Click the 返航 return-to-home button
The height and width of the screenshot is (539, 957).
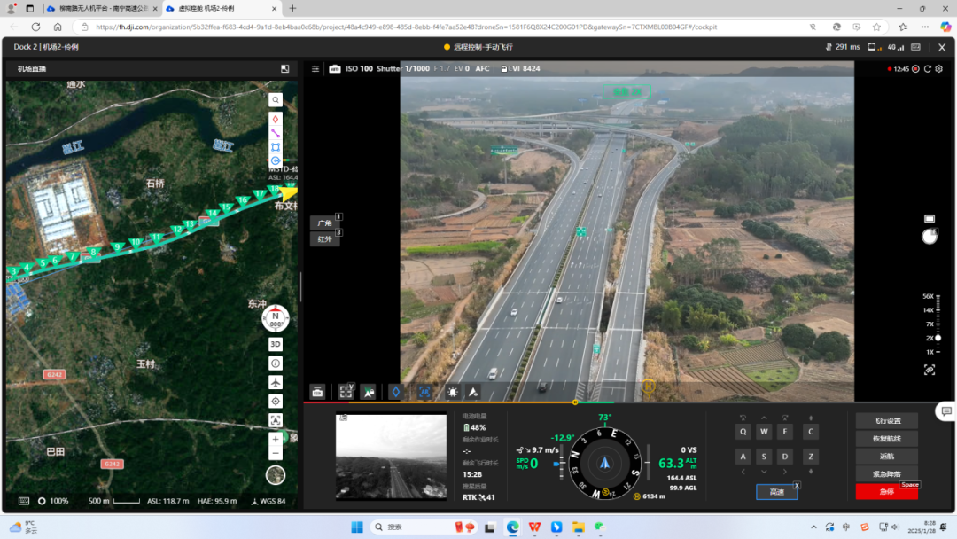(x=886, y=456)
